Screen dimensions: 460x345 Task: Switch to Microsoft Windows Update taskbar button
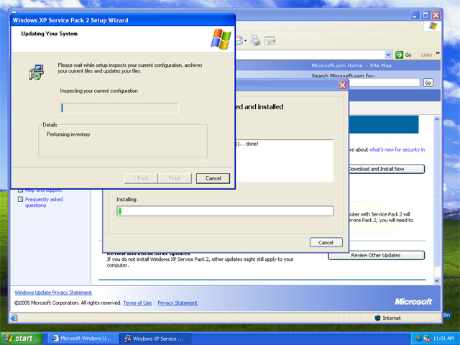[83, 339]
